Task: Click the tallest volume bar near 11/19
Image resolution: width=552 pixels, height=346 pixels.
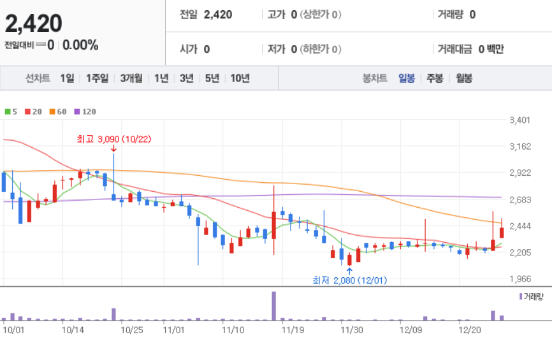Action: [x=274, y=306]
